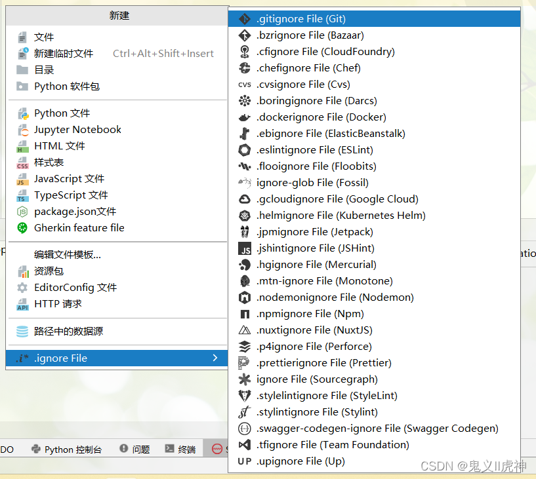The height and width of the screenshot is (479, 536).
Task: Click the Docker whale icon
Action: pos(245,117)
